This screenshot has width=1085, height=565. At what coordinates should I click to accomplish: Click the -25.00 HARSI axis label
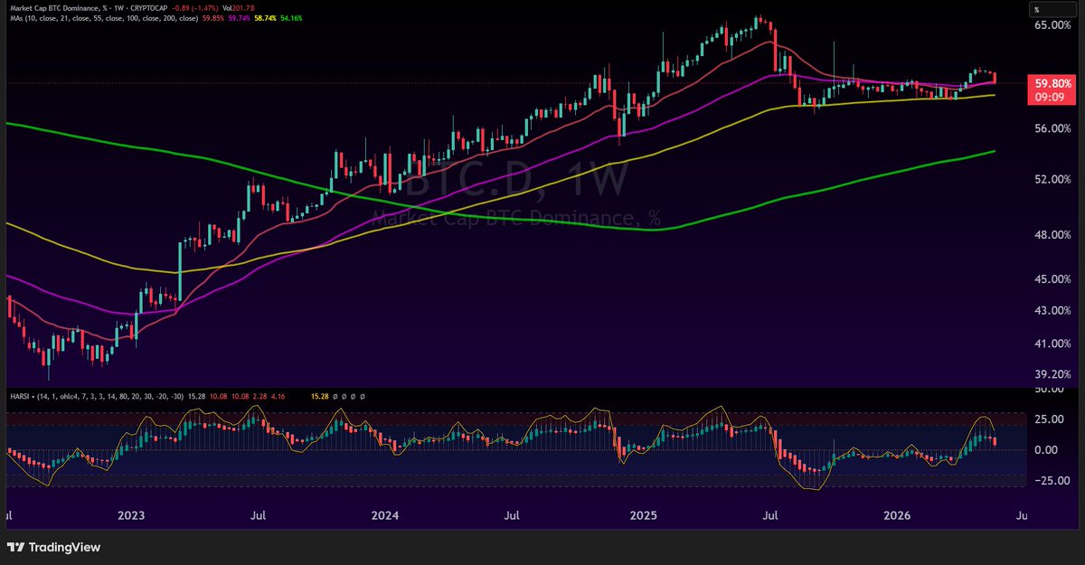tap(1051, 480)
